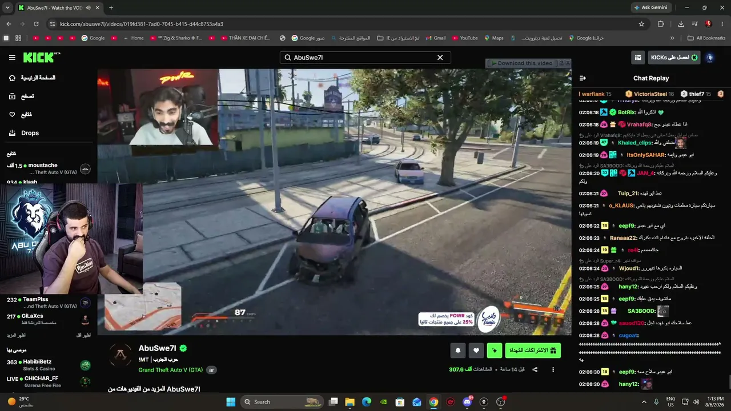Open a new Chrome tab

(111, 8)
